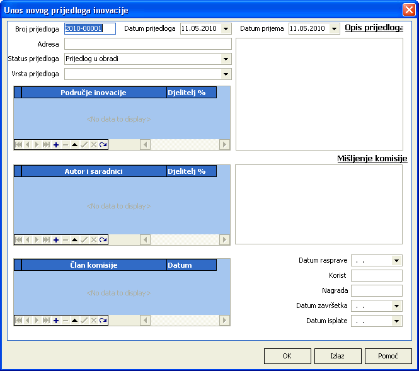Screen dimensions: 419x371
Task: Click the checkmark icon in Autor i saradnici navigator
Action: 84,240
